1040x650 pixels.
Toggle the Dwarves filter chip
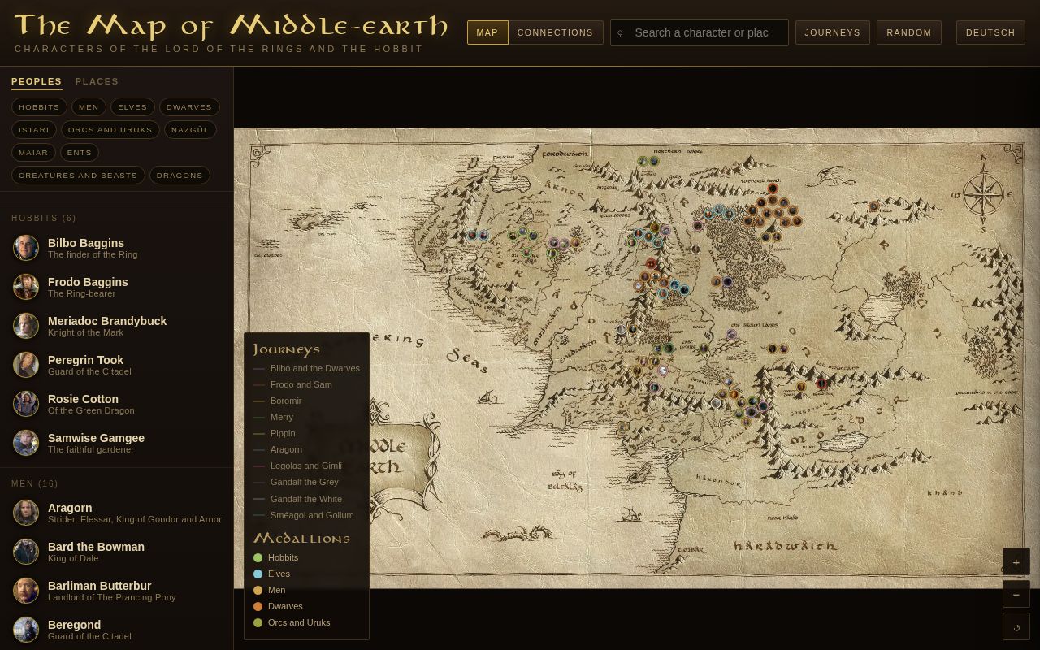point(189,107)
